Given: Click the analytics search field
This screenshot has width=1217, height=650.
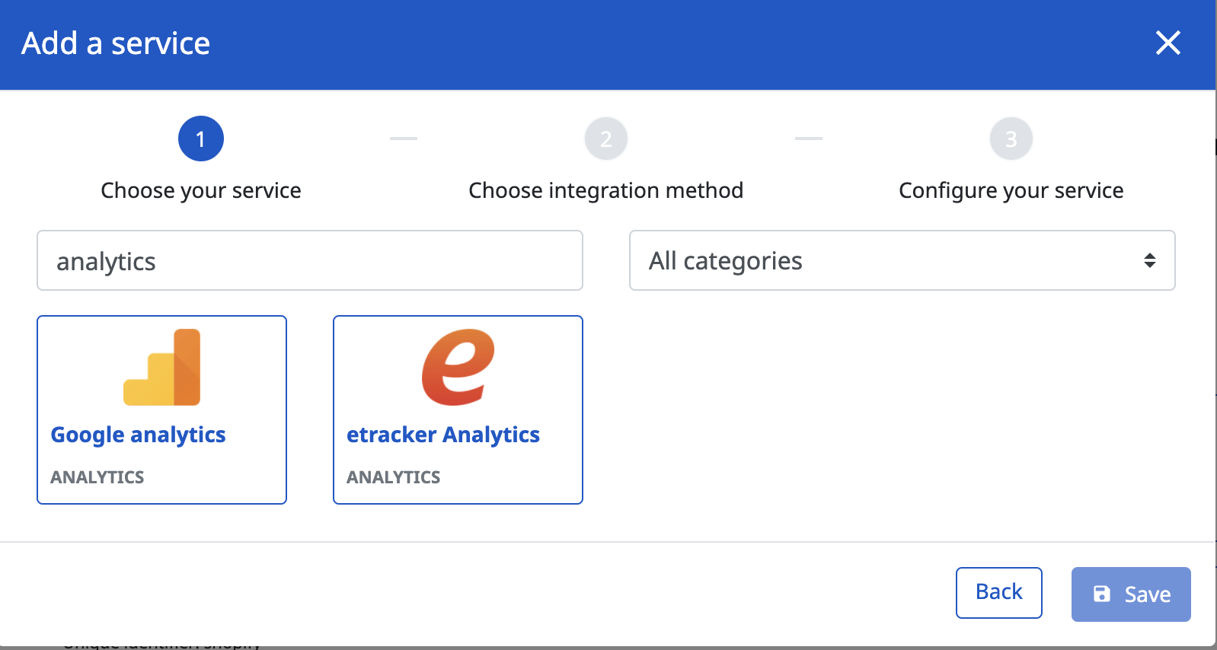Looking at the screenshot, I should (310, 260).
